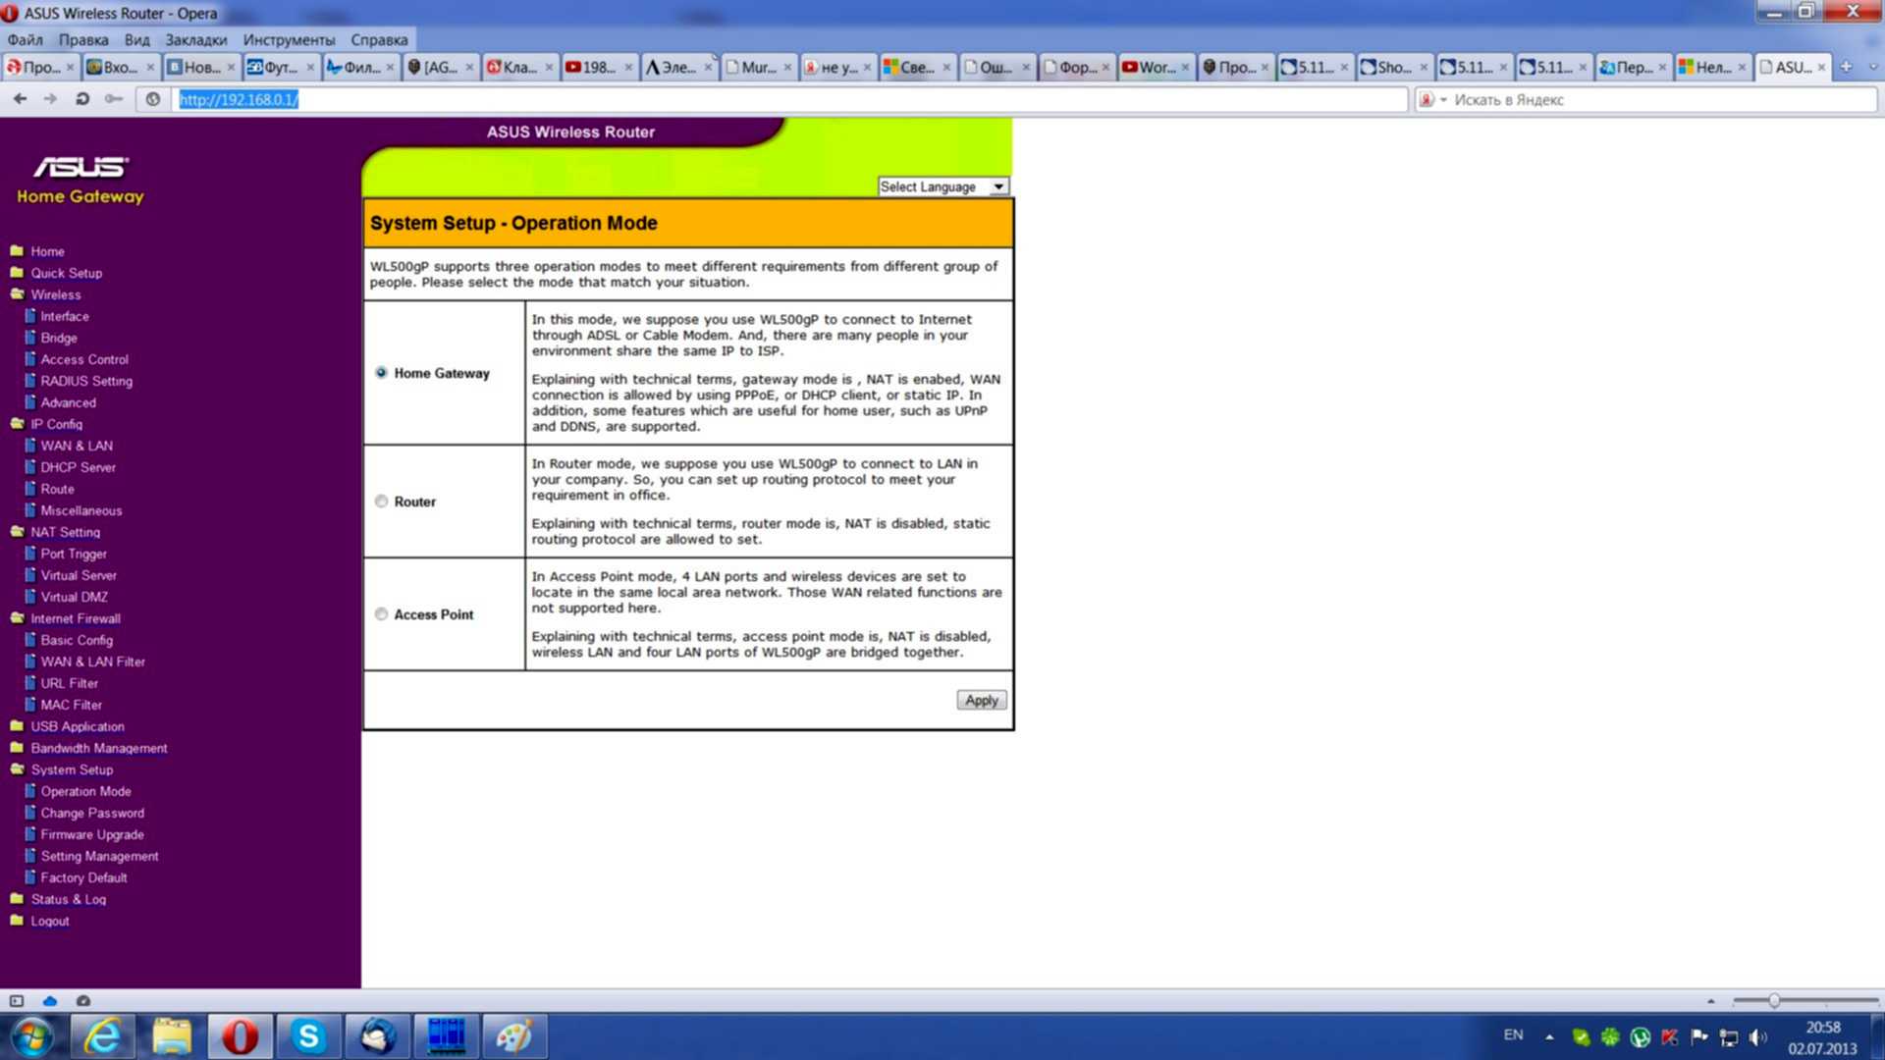Open the Firmware Upgrade link

pos(92,834)
